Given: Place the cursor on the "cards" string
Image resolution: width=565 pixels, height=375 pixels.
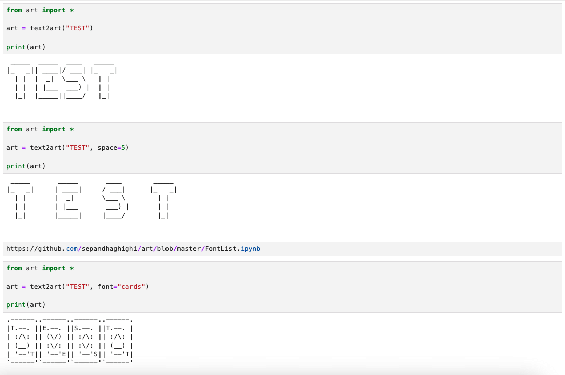Looking at the screenshot, I should (x=131, y=287).
